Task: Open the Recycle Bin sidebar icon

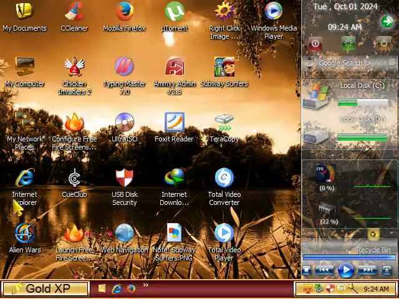Action: click(373, 234)
